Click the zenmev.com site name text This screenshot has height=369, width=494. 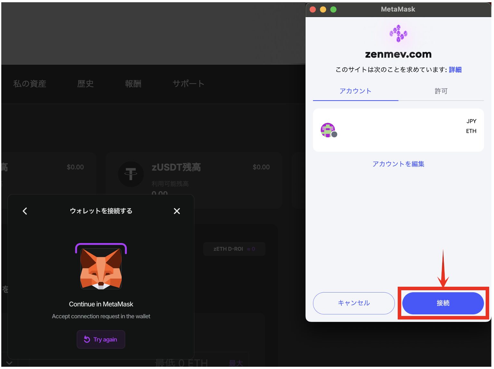398,54
